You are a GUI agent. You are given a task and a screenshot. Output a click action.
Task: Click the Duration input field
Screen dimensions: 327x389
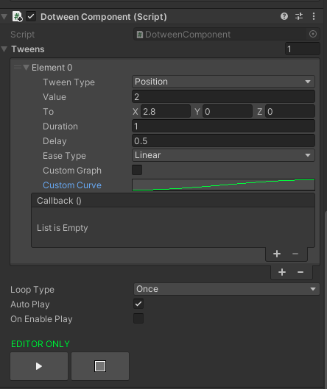tap(223, 126)
